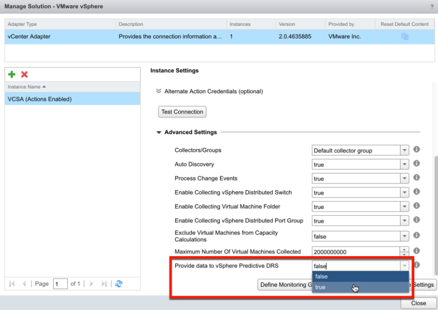Go to last page of instances

[104, 284]
